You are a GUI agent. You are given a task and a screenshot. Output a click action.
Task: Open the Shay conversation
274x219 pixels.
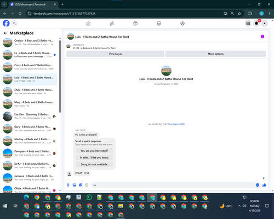click(x=29, y=91)
